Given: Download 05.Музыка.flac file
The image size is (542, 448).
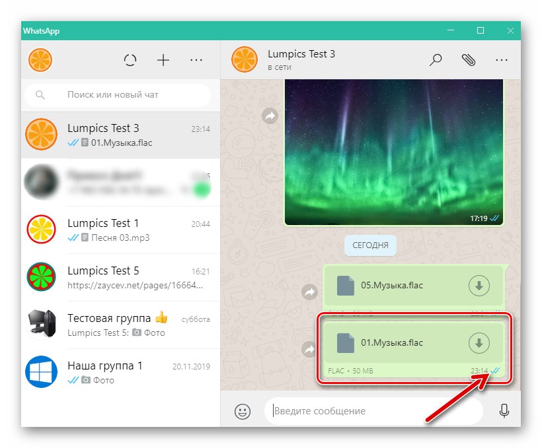Looking at the screenshot, I should tap(479, 286).
